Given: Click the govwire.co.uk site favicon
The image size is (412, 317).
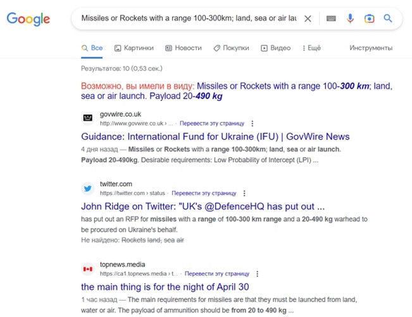Looking at the screenshot, I should [88, 119].
